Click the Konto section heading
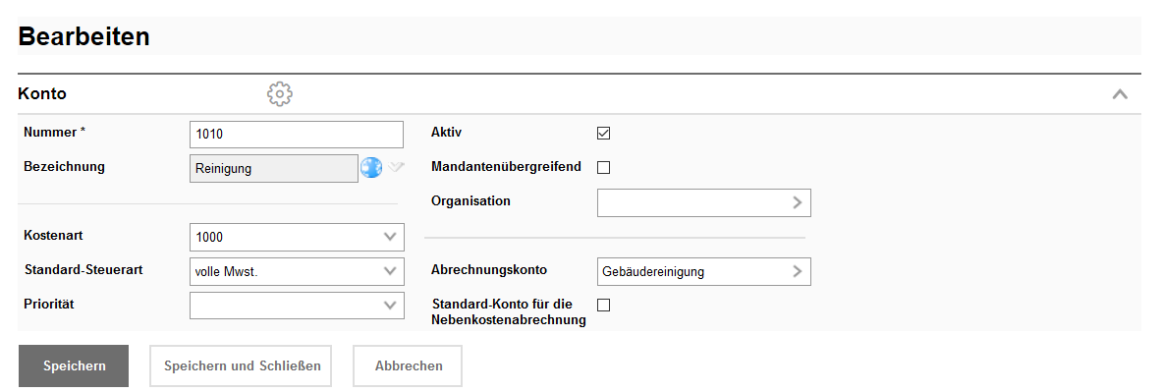Viewport: 1161px width, 392px height. 42,94
